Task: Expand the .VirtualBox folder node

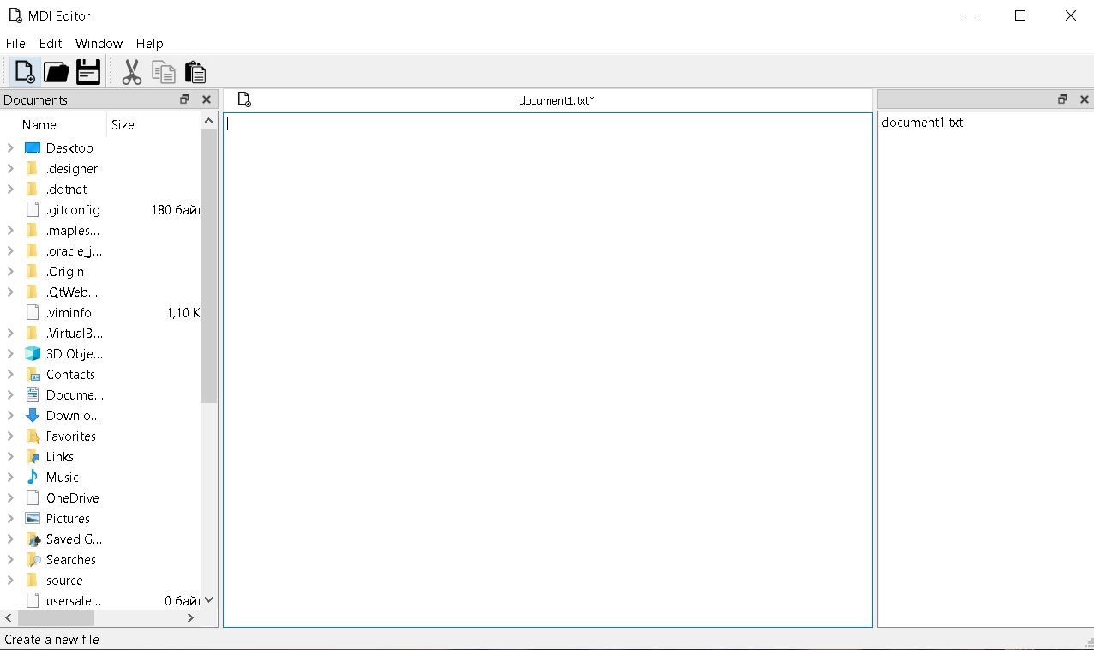Action: (10, 334)
